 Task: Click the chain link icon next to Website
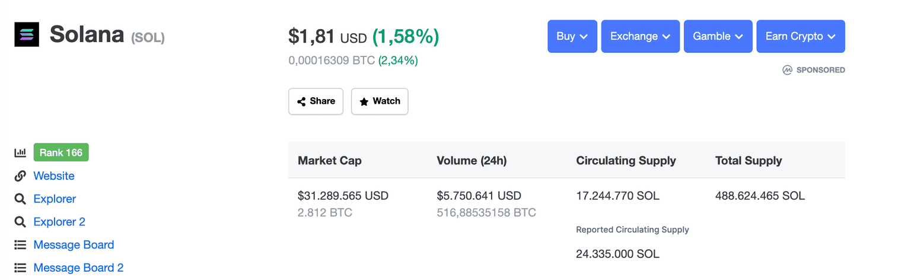(20, 176)
